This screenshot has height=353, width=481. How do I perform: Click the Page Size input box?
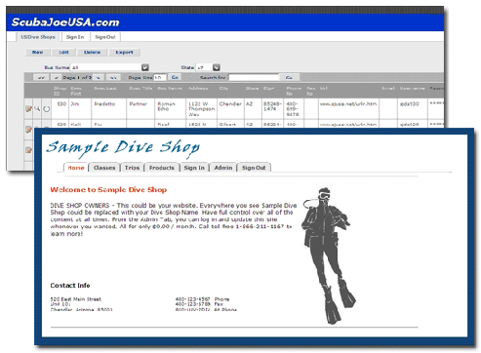click(x=160, y=77)
